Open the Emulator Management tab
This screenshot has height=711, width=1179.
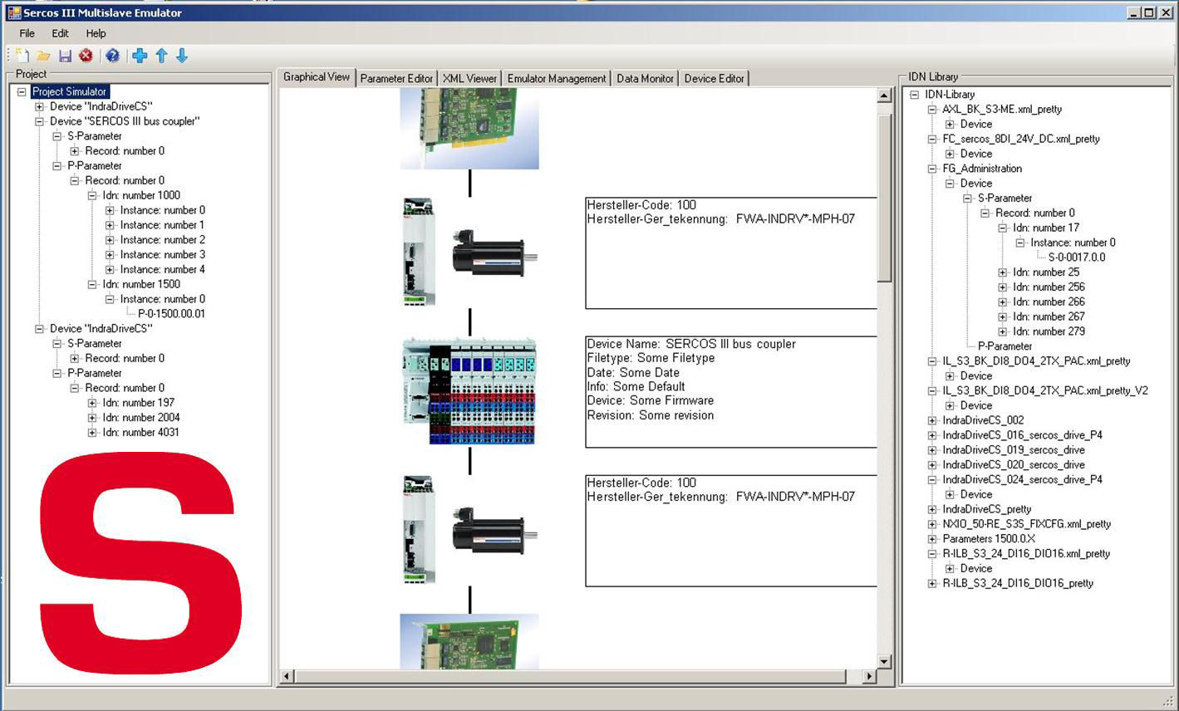pyautogui.click(x=556, y=77)
